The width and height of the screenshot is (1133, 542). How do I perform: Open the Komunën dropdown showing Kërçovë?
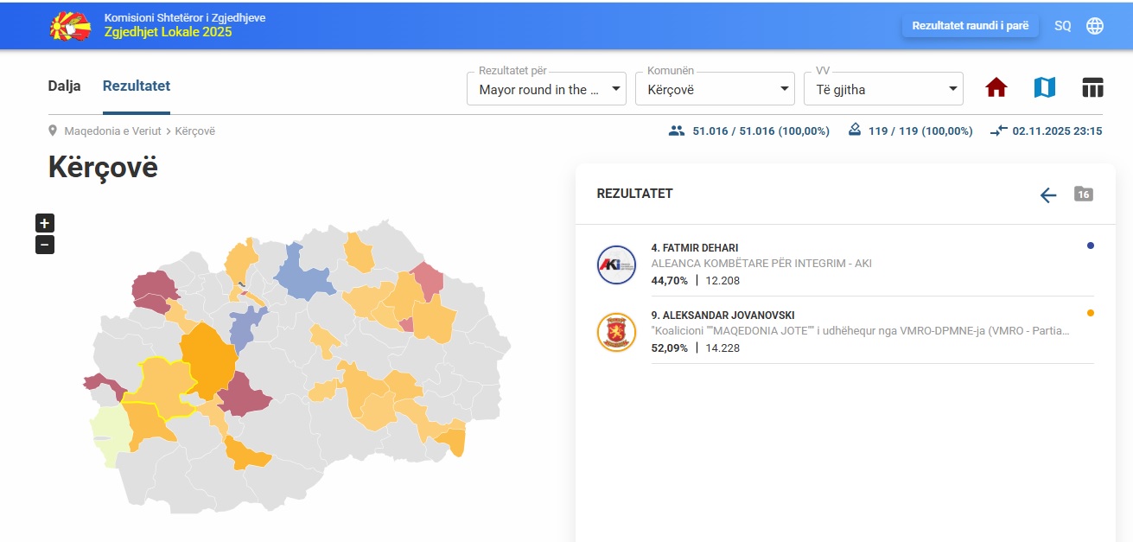[x=714, y=89]
